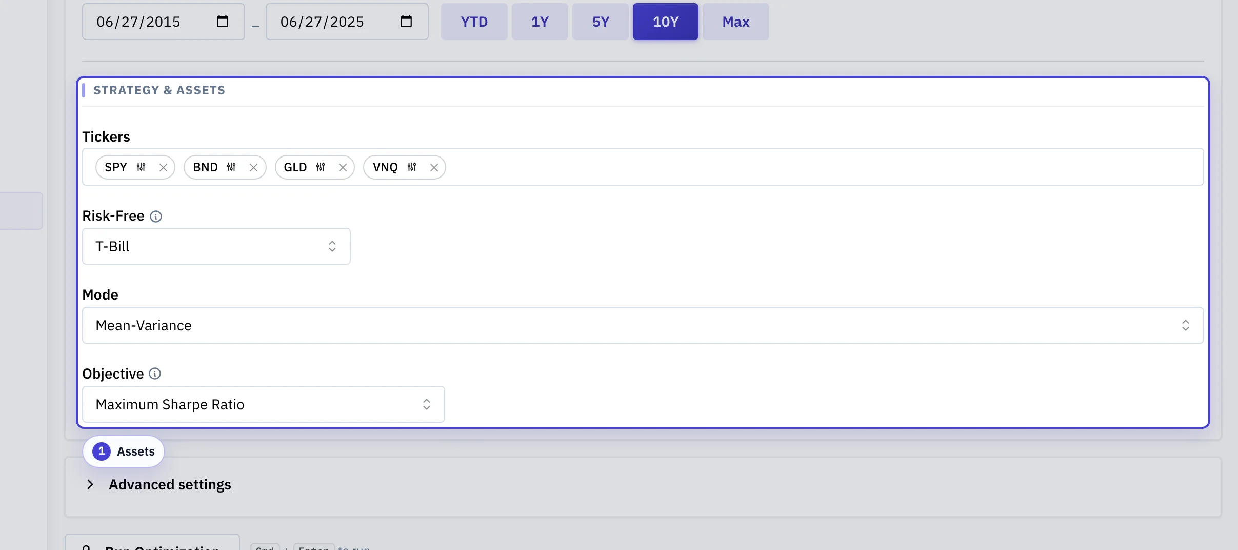Click the BND ticker label
Viewport: 1238px width, 550px height.
tap(205, 167)
